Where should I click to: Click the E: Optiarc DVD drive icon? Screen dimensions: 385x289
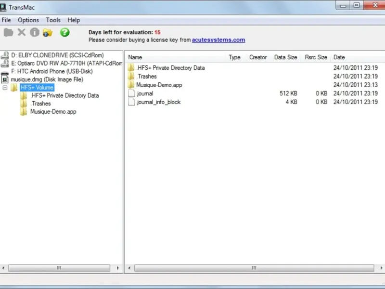click(x=5, y=64)
